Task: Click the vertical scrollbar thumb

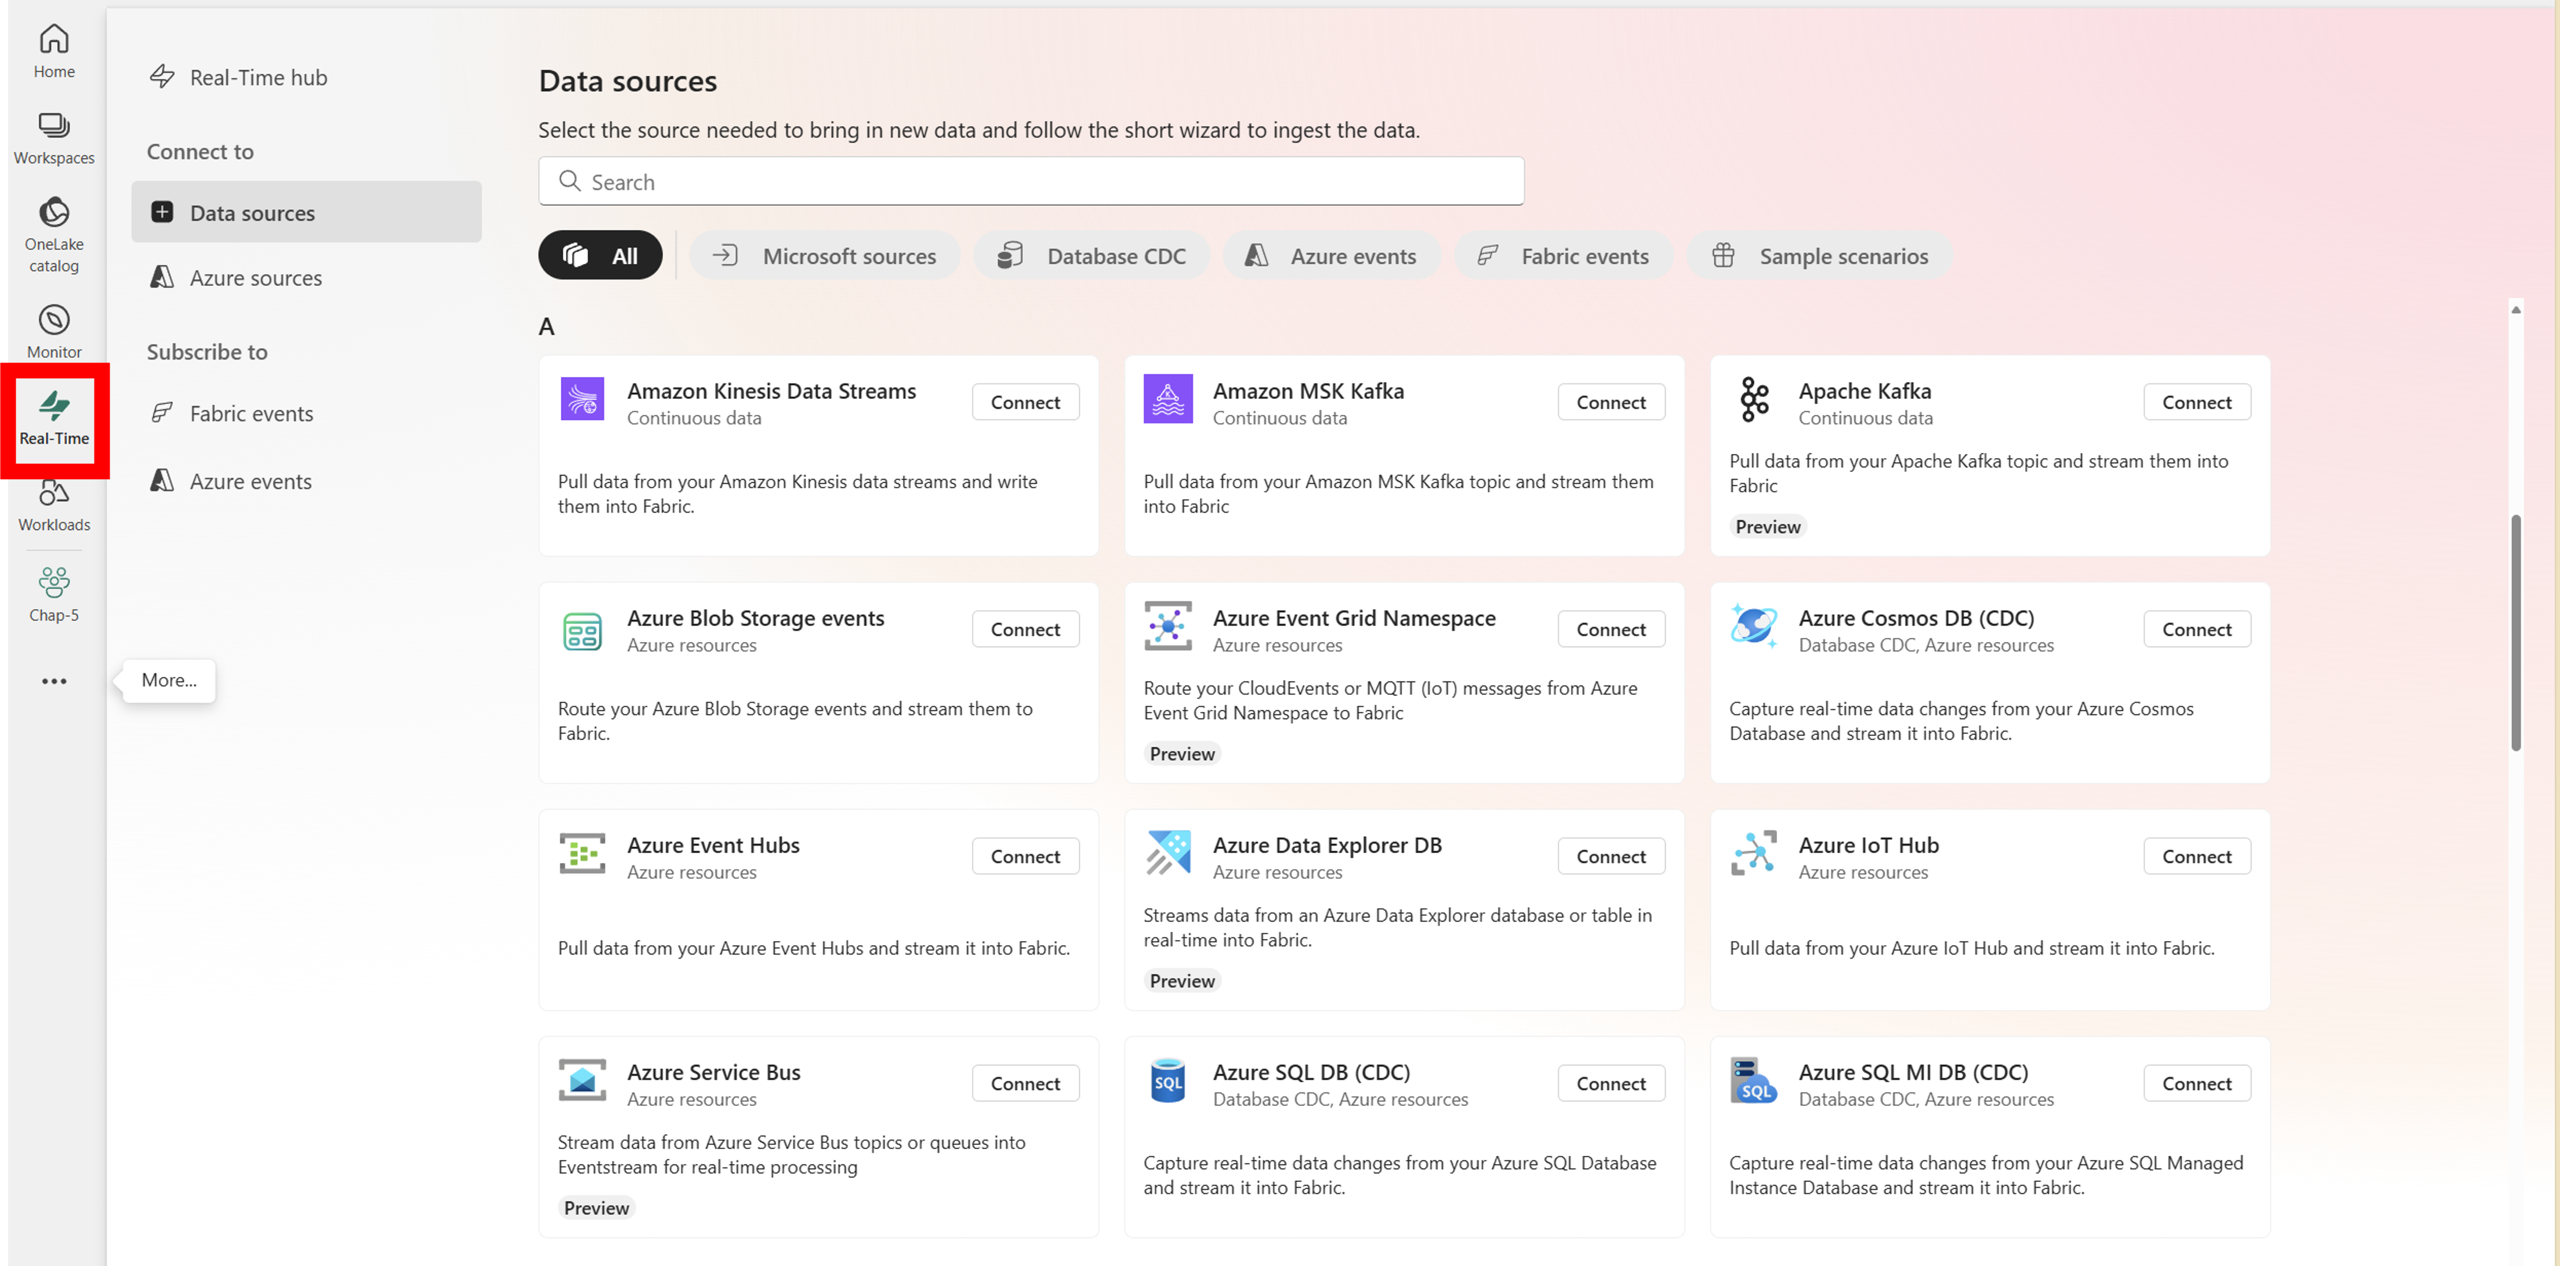Action: click(x=2517, y=632)
